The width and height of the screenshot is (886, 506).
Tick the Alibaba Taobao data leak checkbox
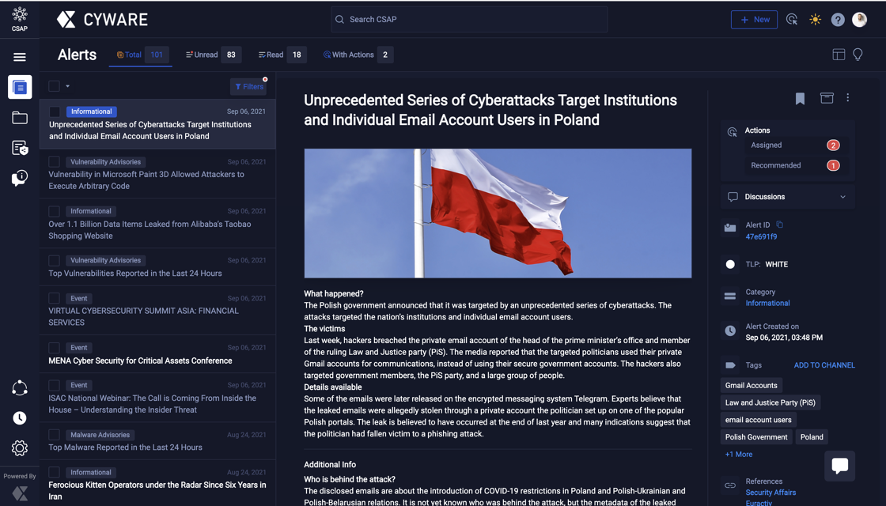click(x=55, y=211)
